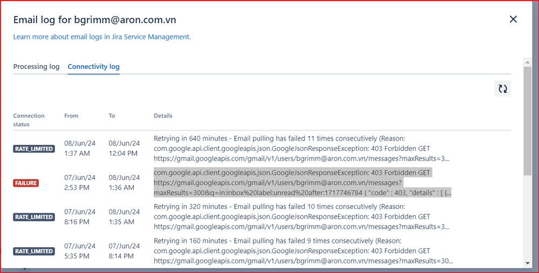
Task: Click the Retrying in 160 minutes details
Action: [x=303, y=251]
